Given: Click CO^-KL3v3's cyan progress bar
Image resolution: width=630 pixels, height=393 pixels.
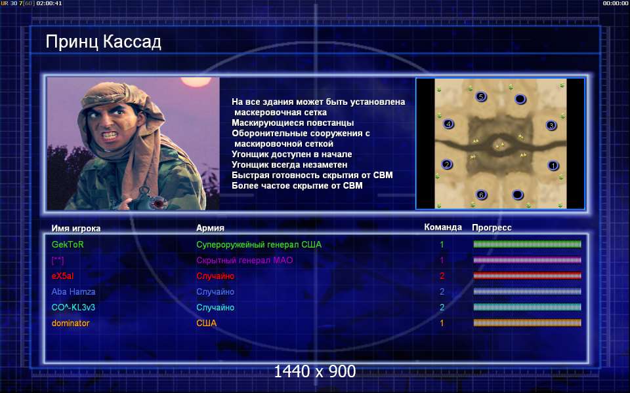Looking at the screenshot, I should coord(527,307).
